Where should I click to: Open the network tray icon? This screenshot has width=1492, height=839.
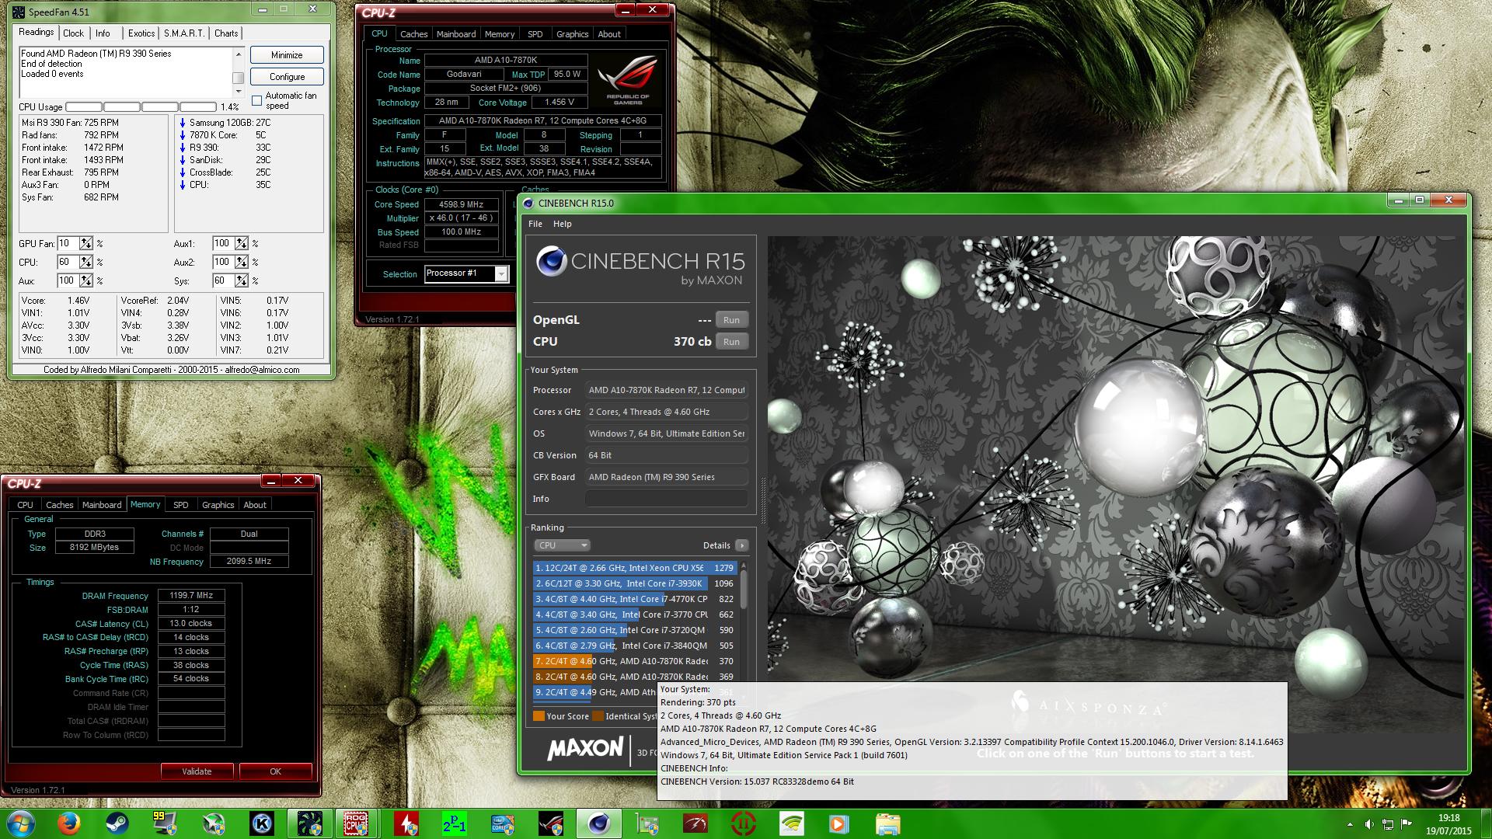1388,824
